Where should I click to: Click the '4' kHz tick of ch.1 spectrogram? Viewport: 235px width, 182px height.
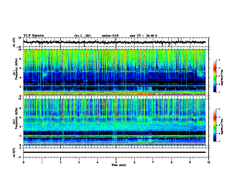tap(20, 78)
